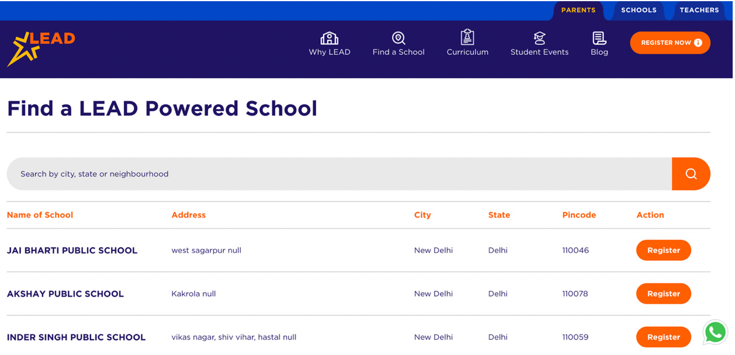Click New Delhi in the Jai Bharti row

tap(434, 250)
